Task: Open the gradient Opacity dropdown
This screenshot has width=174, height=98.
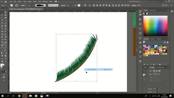Action: [x=159, y=89]
